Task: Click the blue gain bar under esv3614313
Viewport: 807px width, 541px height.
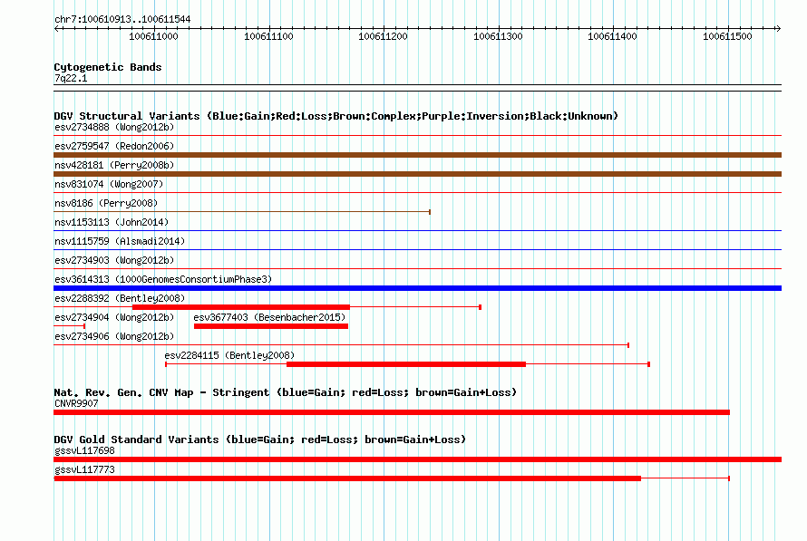Action: 417,288
